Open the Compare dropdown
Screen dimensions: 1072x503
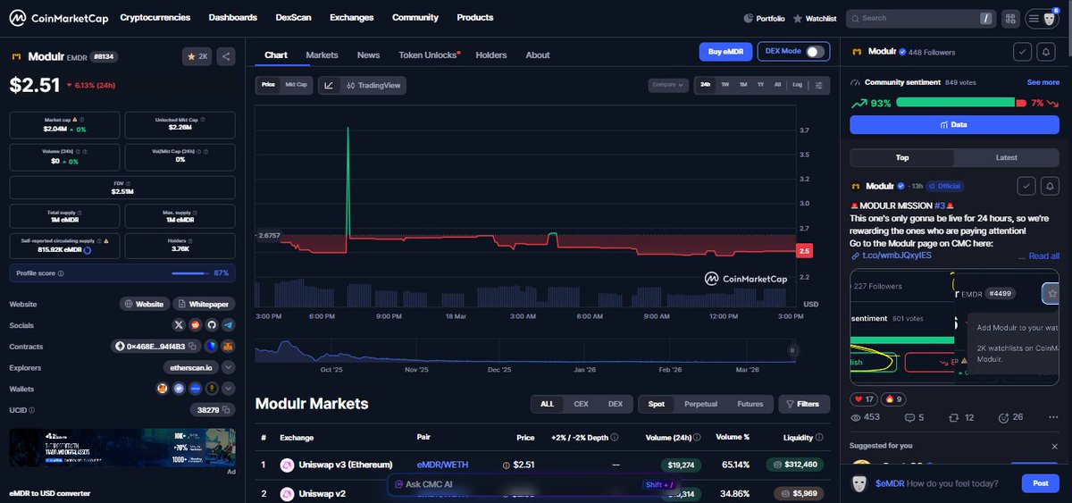pos(668,85)
